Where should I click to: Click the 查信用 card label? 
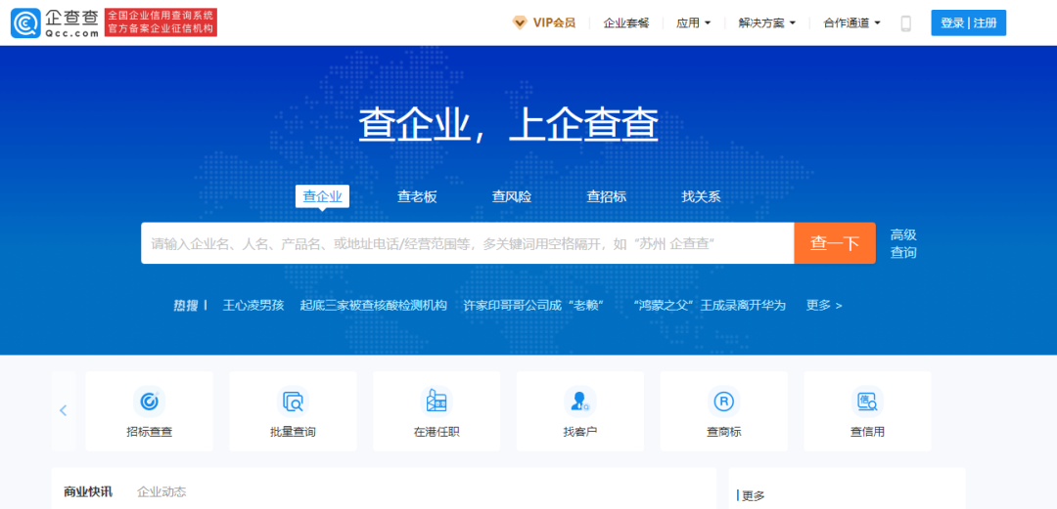click(867, 432)
